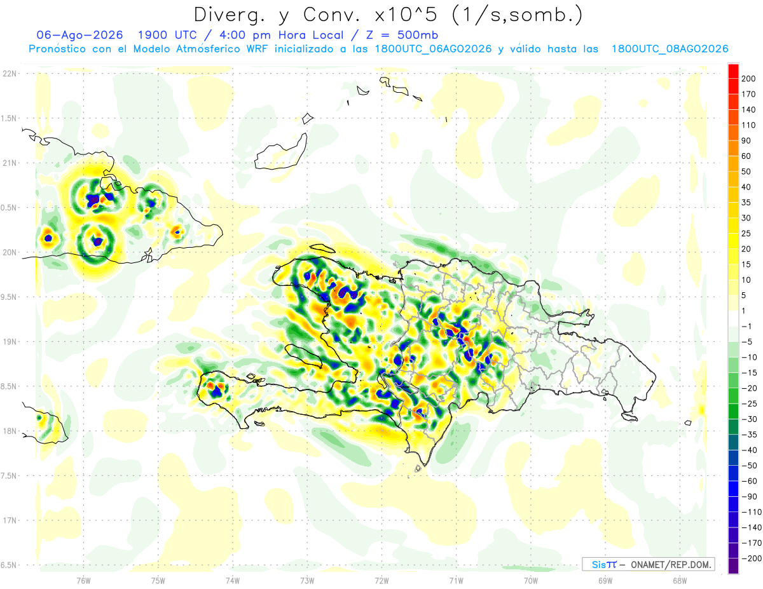The width and height of the screenshot is (763, 589).
Task: Click the '70W' longitude label
Action: click(531, 580)
